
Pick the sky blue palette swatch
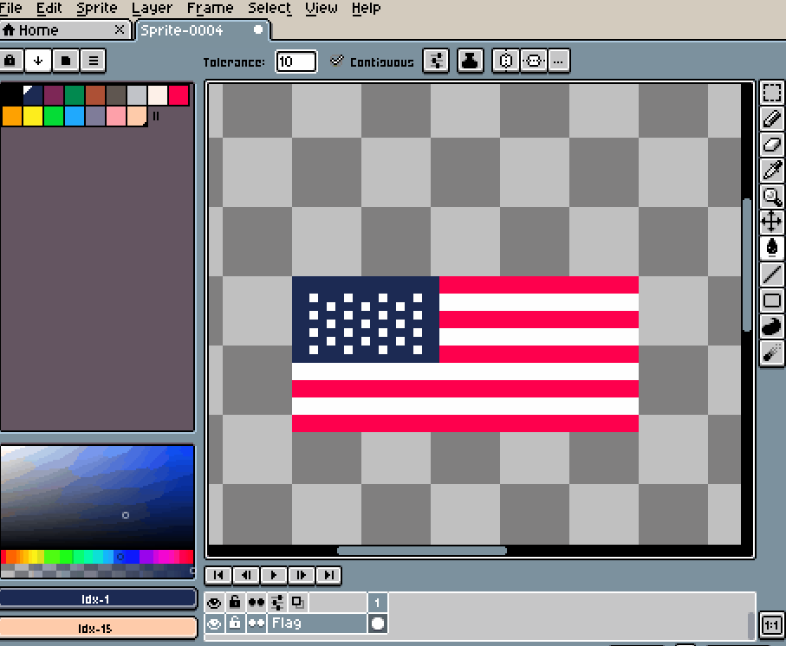point(75,116)
